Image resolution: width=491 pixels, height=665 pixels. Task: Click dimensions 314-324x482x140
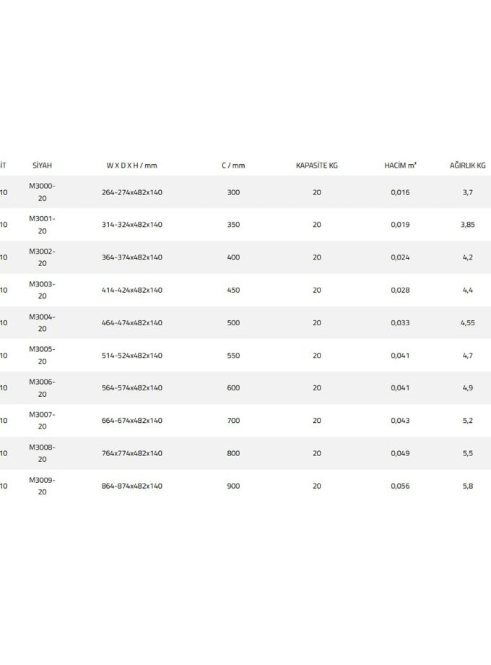point(132,225)
